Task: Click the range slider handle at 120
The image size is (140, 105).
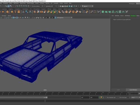Action: point(47,97)
